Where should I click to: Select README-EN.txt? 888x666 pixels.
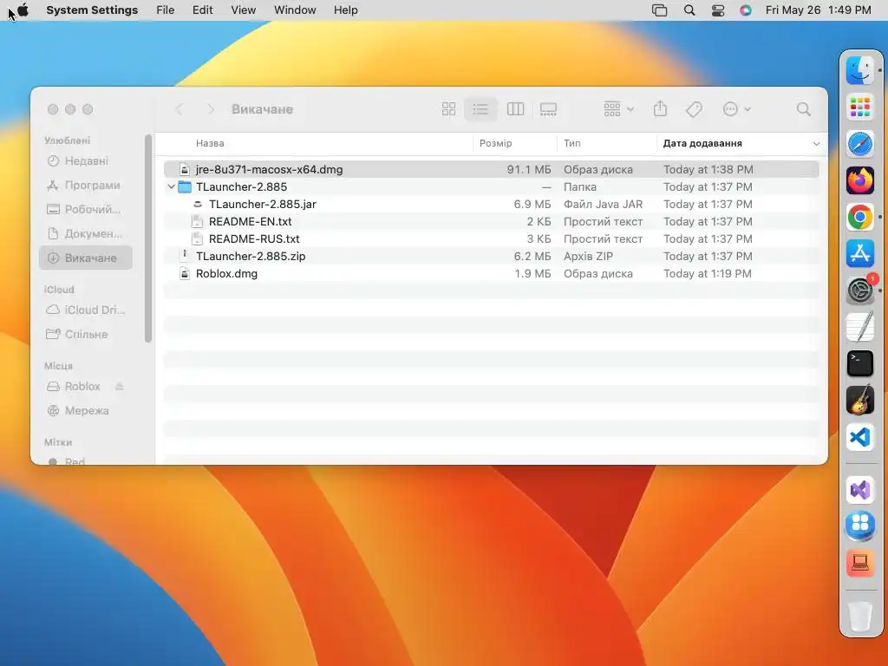pyautogui.click(x=491, y=221)
